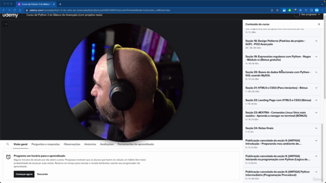The image size is (326, 183).
Task: Click the share icon in address bar
Action: click(271, 10)
